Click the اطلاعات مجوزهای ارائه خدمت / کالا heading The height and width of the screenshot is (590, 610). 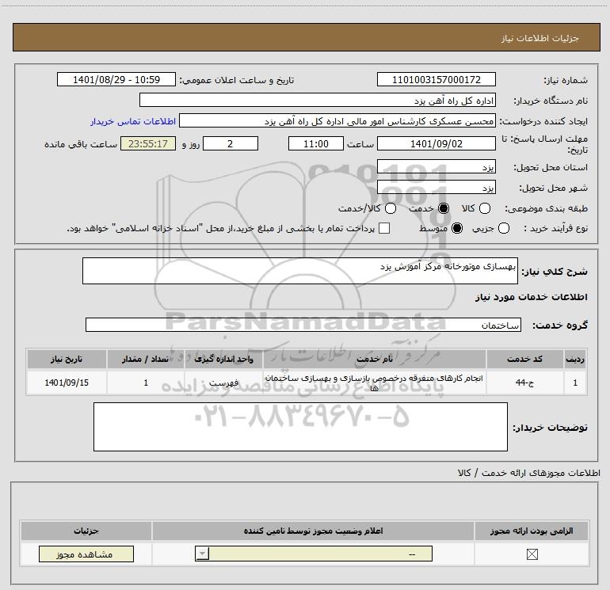coord(528,473)
